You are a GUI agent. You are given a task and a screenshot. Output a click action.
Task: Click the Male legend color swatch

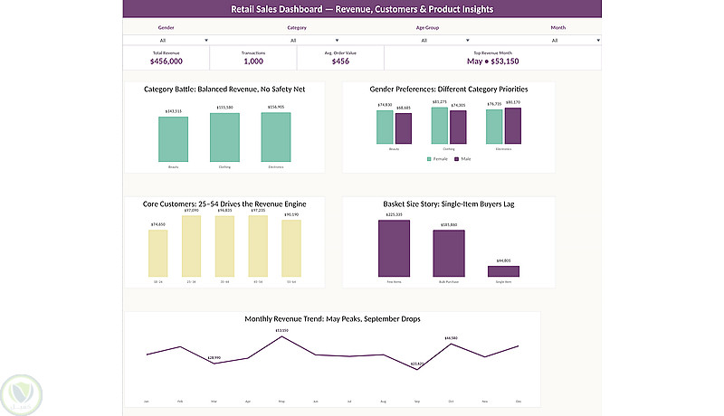[x=457, y=159]
